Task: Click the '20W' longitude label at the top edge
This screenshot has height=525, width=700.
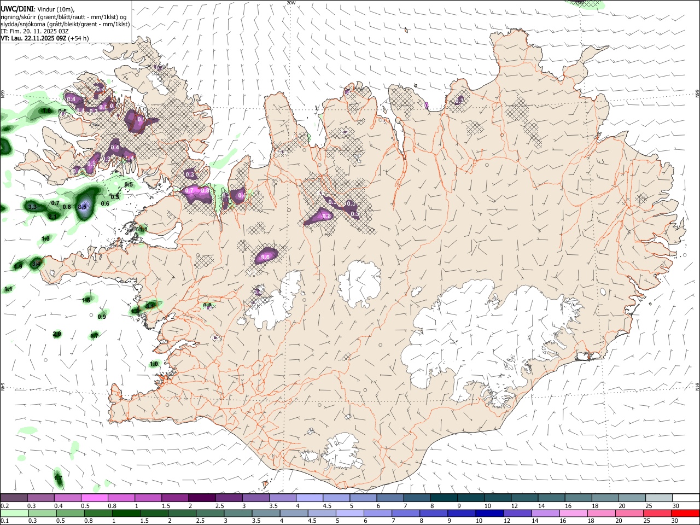Action: click(x=291, y=3)
